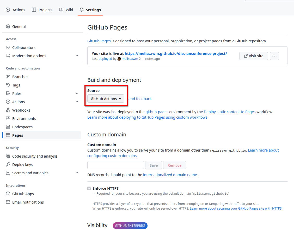294x231 pixels.
Task: Open the Environments settings page
Action: [x=24, y=119]
